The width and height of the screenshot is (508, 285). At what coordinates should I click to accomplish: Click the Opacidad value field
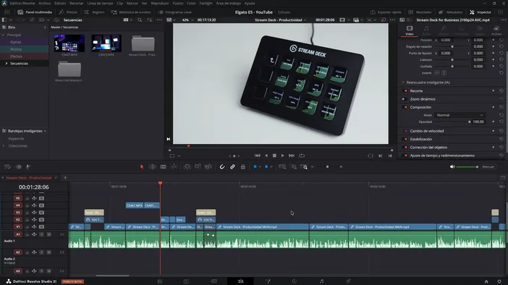click(478, 122)
